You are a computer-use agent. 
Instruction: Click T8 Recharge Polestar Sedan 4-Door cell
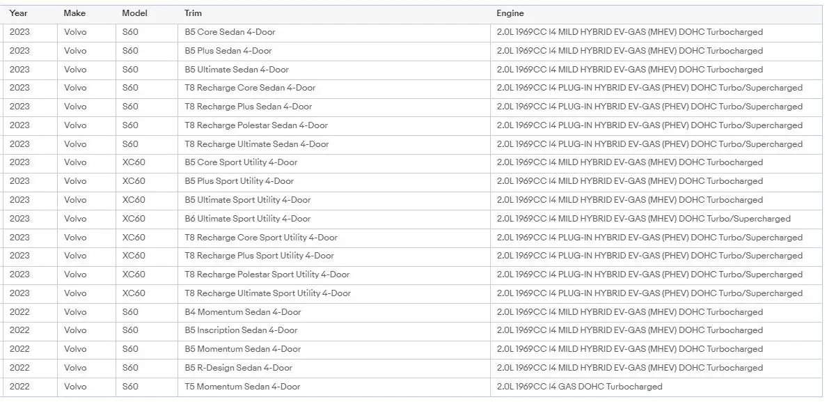[x=255, y=125]
